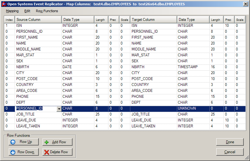Open the Edit menu
Screen dimensions: 250x161
pos(27,11)
